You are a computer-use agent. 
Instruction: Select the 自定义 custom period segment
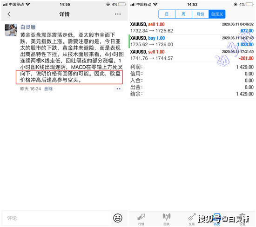pyautogui.click(x=217, y=14)
